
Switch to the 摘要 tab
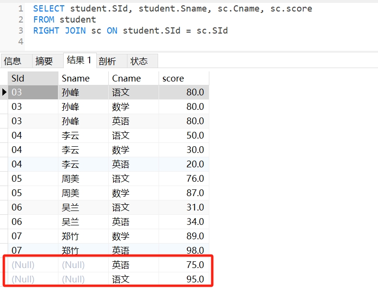pyautogui.click(x=44, y=61)
